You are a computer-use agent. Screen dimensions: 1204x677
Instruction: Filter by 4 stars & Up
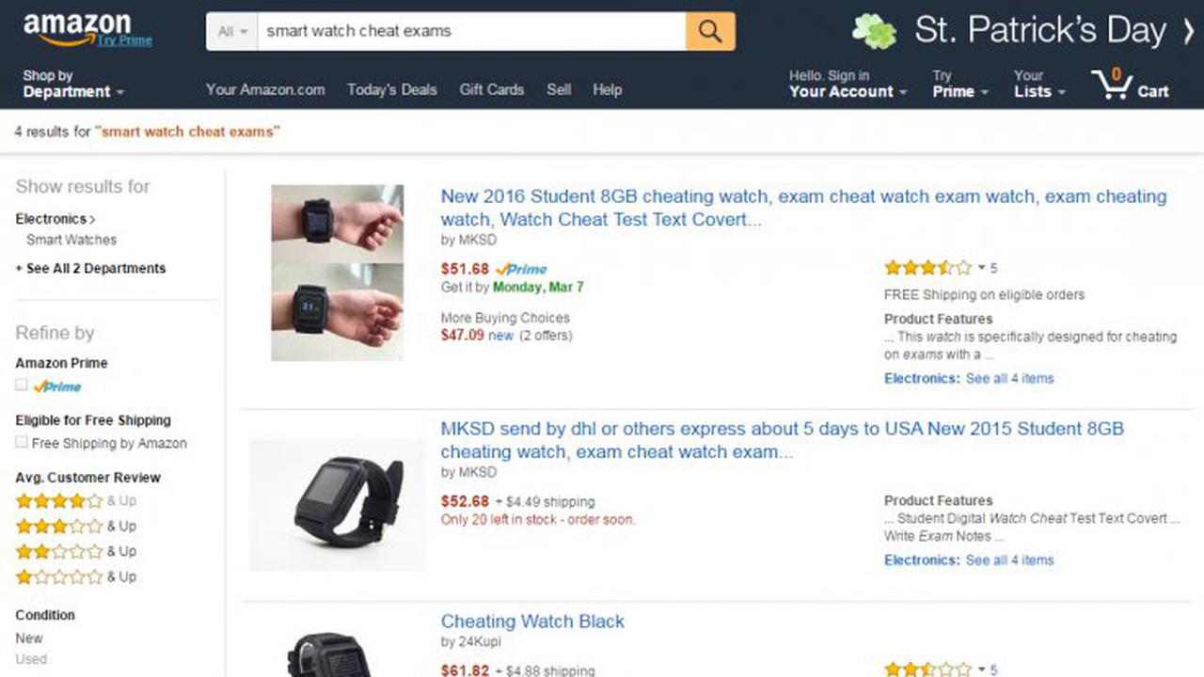pyautogui.click(x=59, y=500)
